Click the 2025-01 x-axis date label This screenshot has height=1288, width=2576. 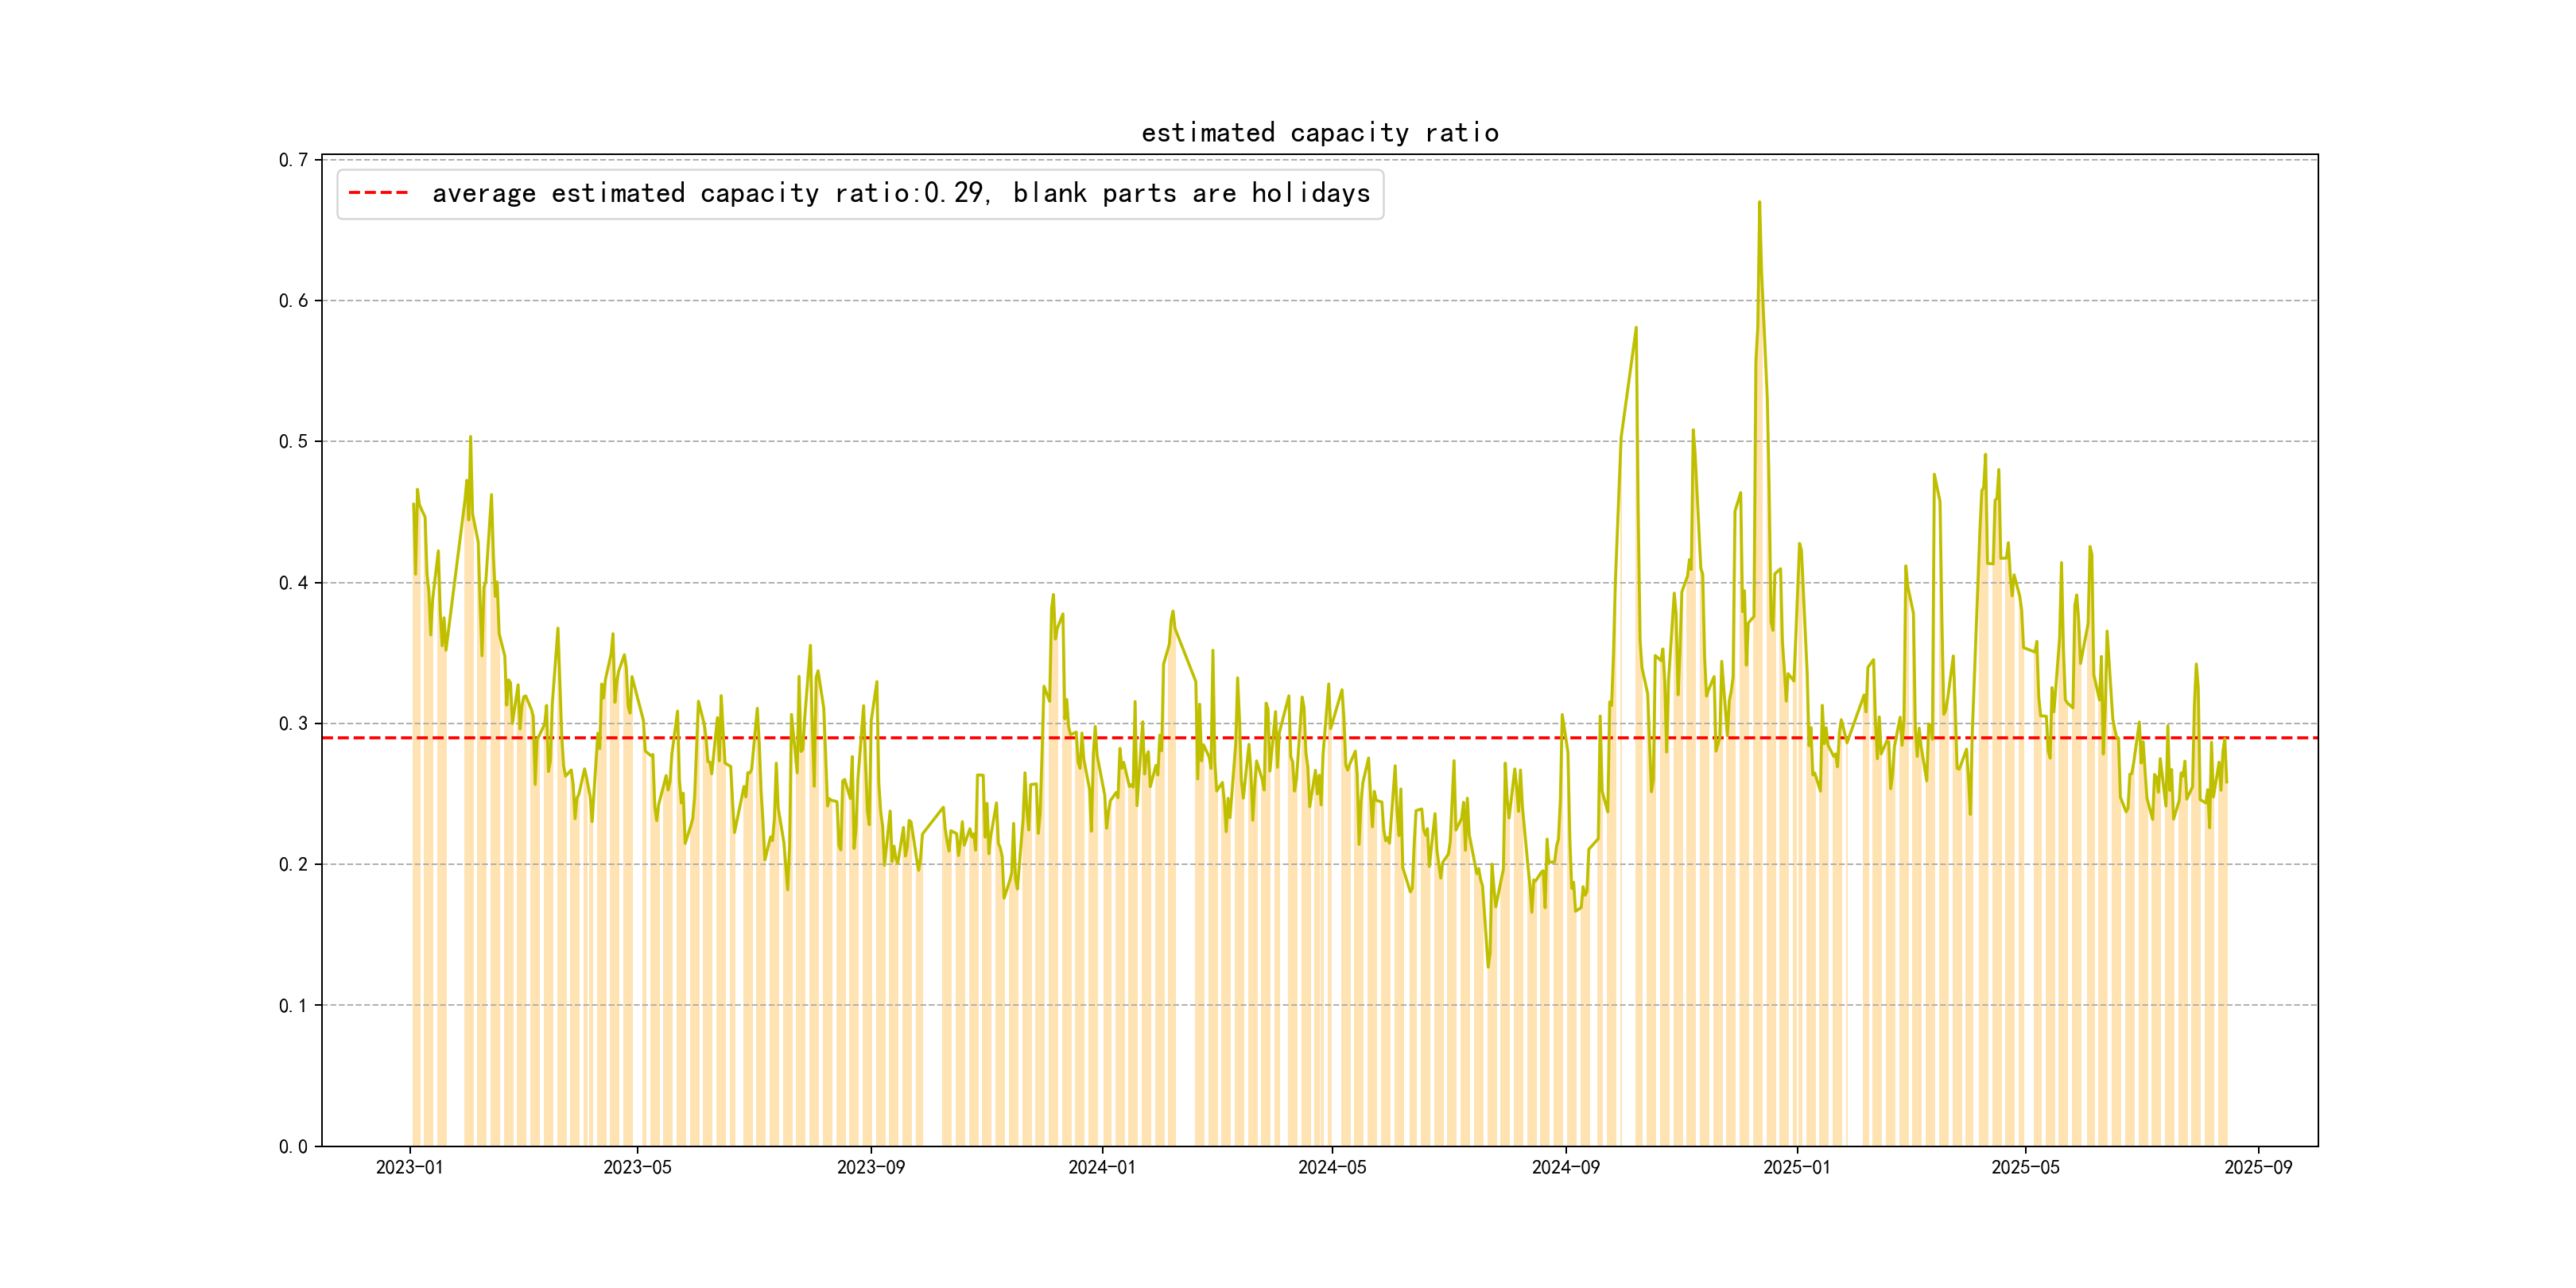click(1796, 1168)
